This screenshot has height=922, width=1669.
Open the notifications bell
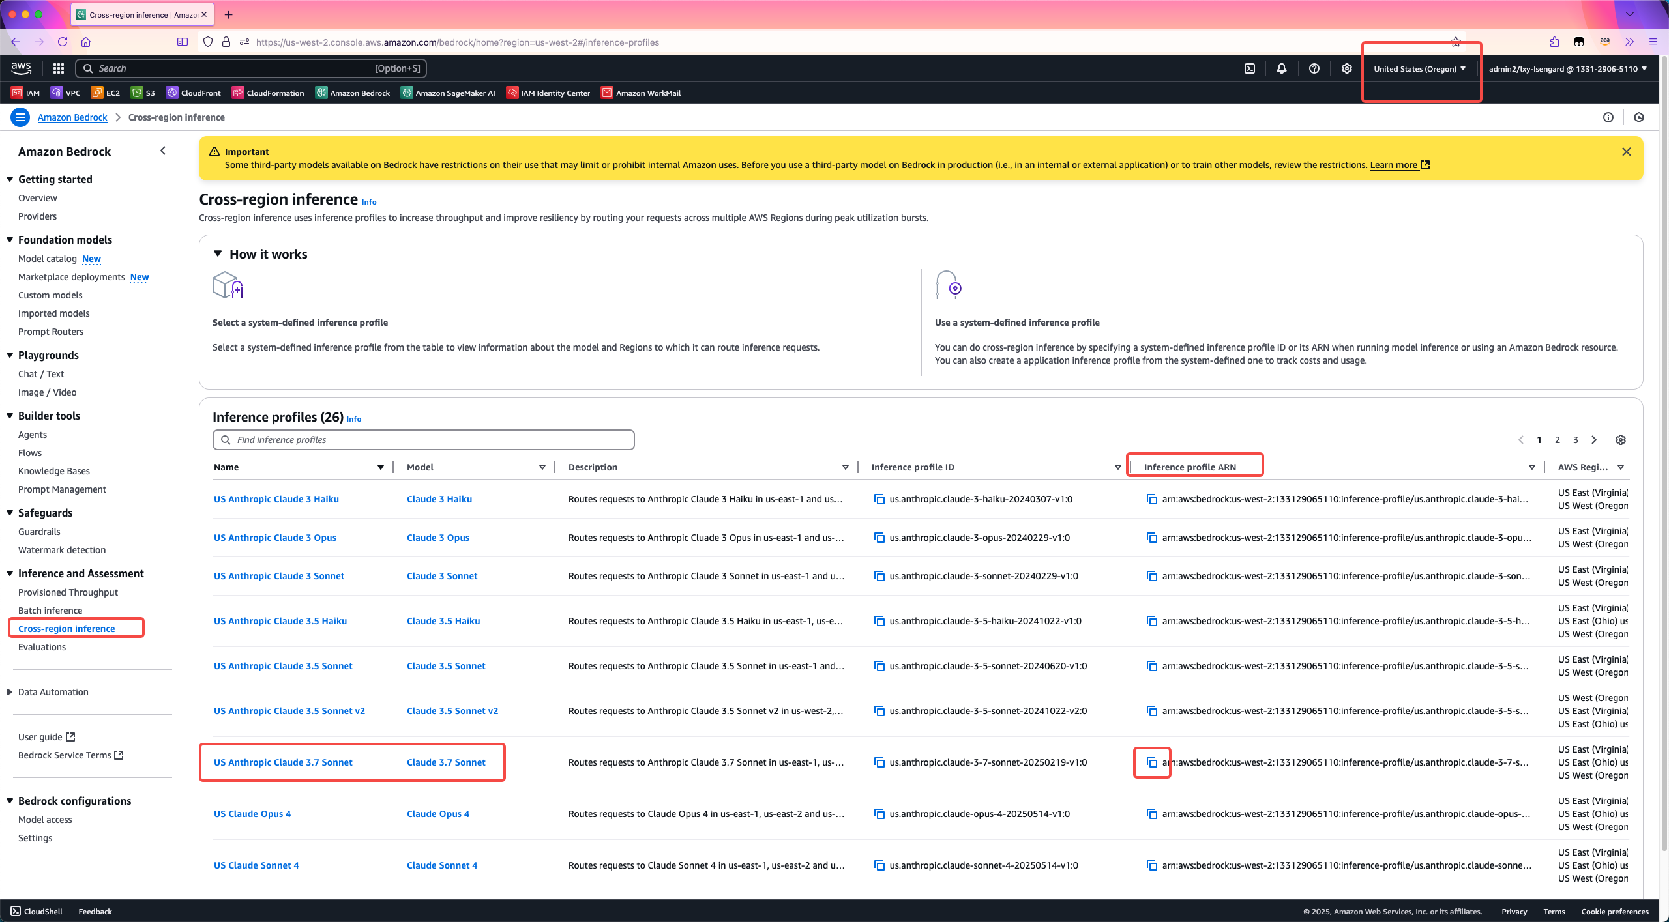(1282, 68)
